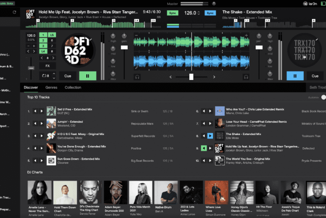Zoom in waveform with plus icon

[x=246, y=35]
